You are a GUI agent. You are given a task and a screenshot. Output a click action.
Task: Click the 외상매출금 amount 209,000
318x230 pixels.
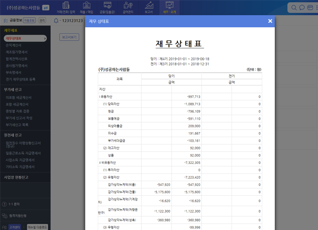[194, 126]
